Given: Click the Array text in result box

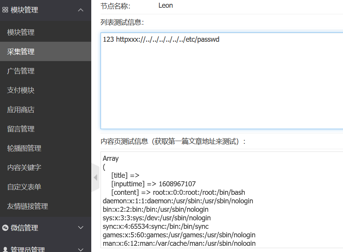Looking at the screenshot, I should (x=111, y=158).
